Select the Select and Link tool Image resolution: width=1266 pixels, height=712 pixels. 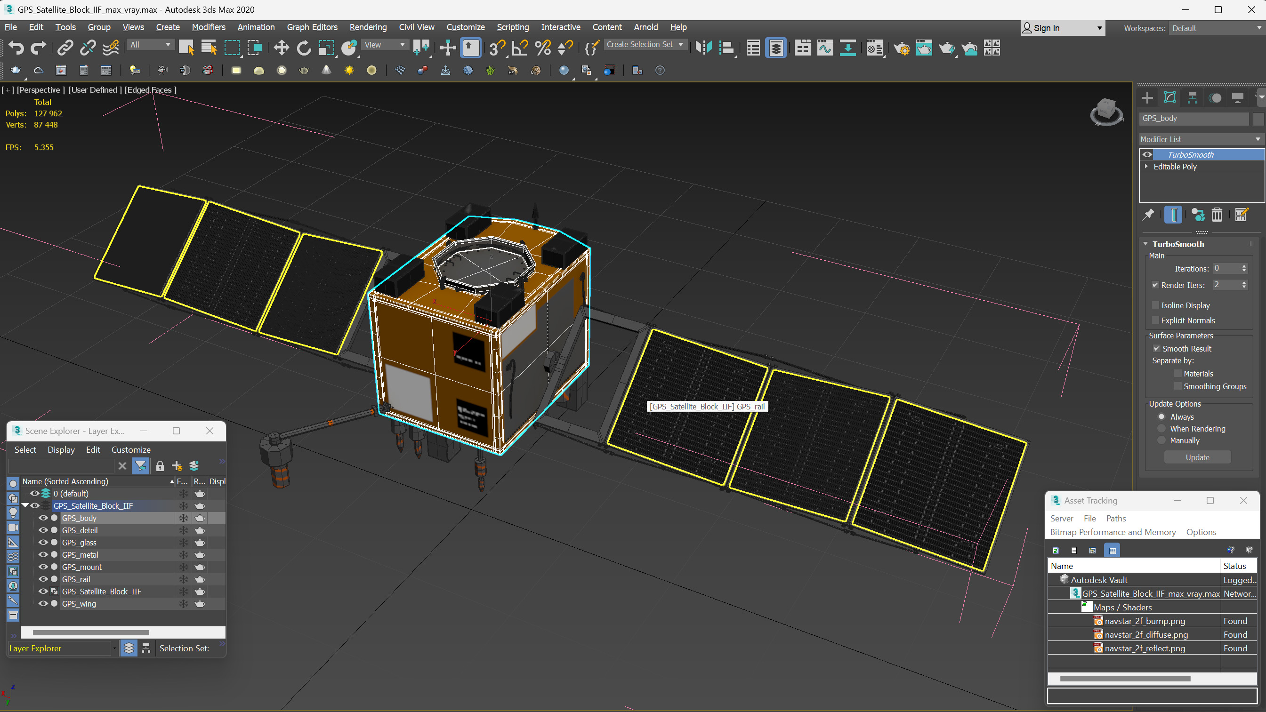[x=65, y=48]
